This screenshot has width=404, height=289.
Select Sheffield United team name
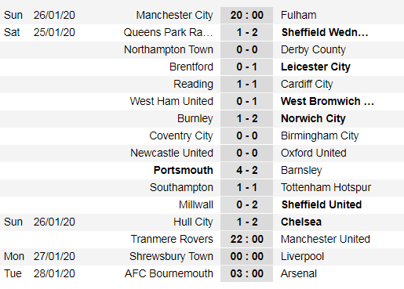pyautogui.click(x=322, y=204)
